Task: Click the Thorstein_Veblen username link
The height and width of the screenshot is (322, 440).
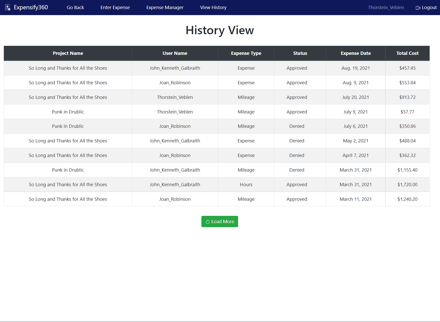Action: [386, 8]
